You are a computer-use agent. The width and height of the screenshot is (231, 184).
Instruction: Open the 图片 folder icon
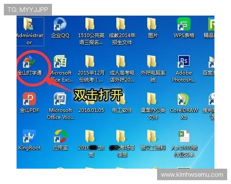(152, 24)
